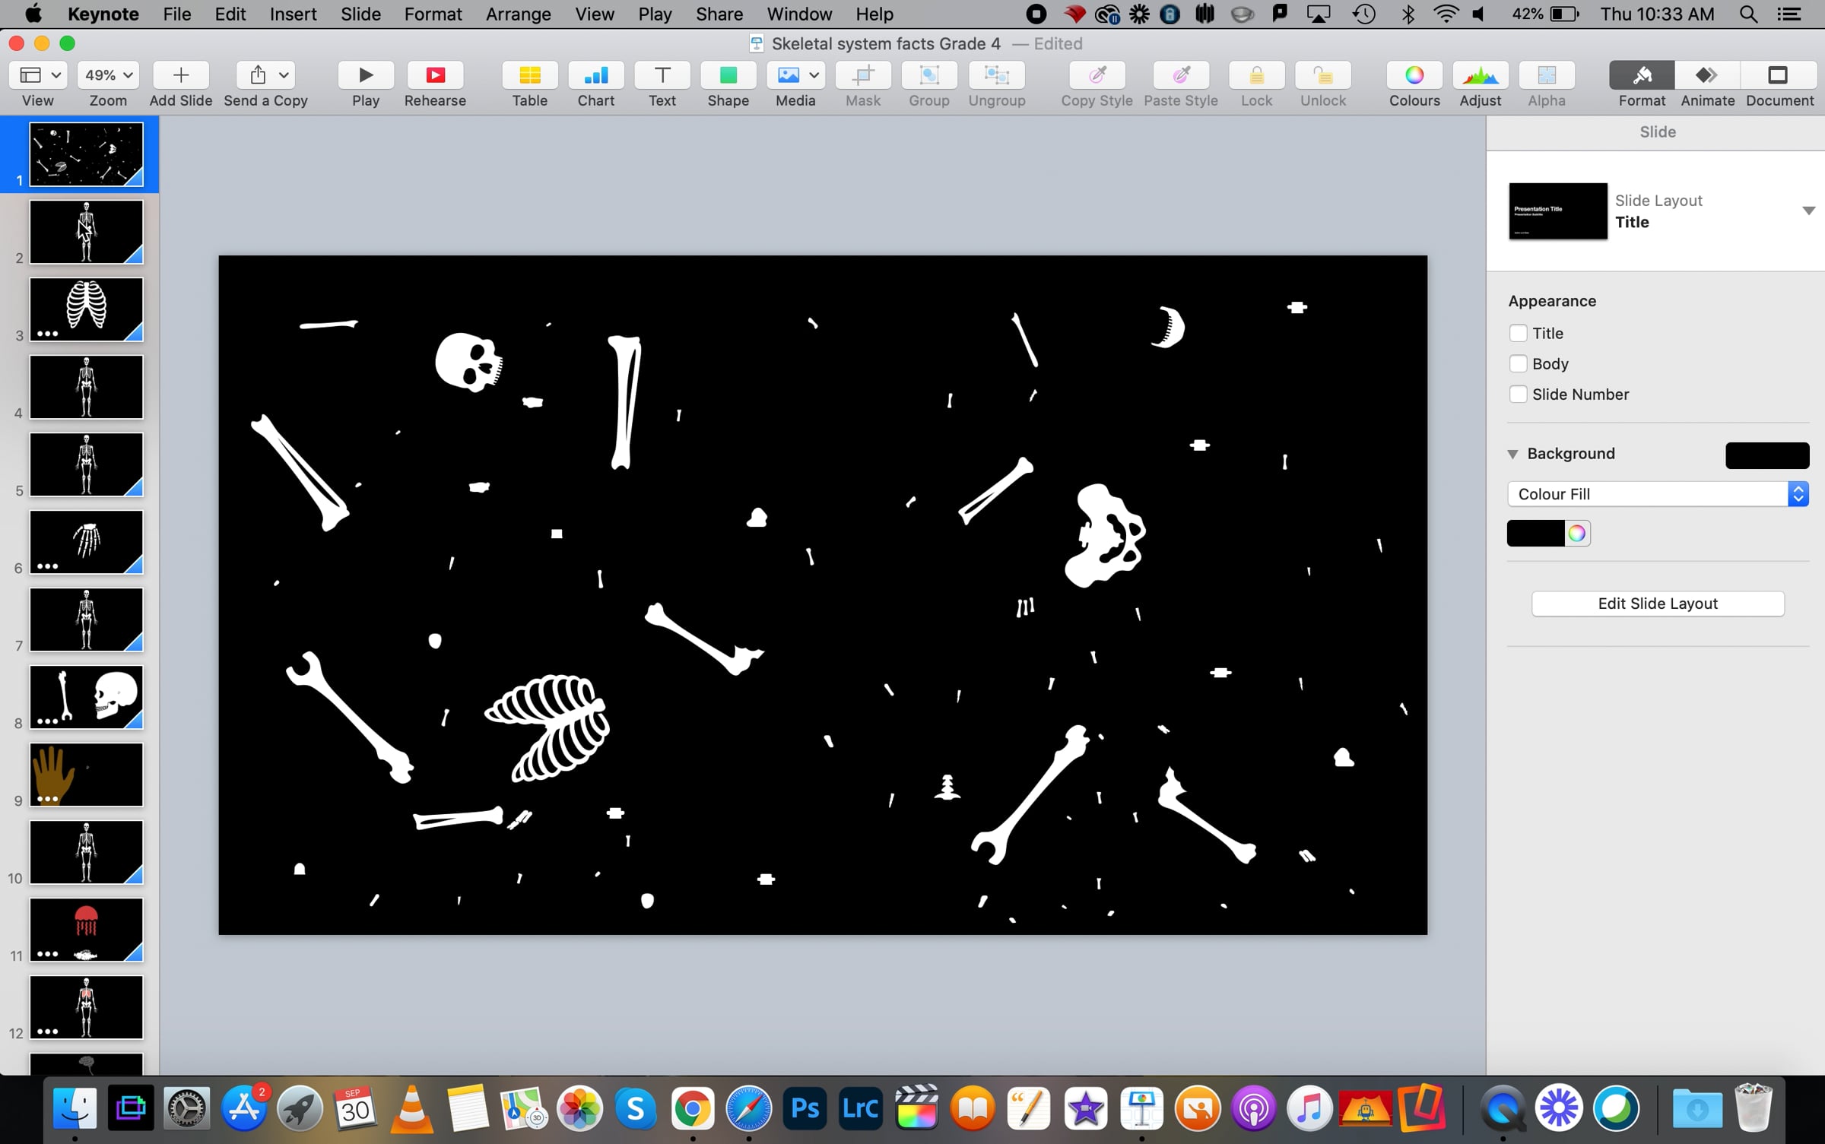The height and width of the screenshot is (1144, 1825).
Task: Click Edit Slide Layout button
Action: [x=1657, y=604]
